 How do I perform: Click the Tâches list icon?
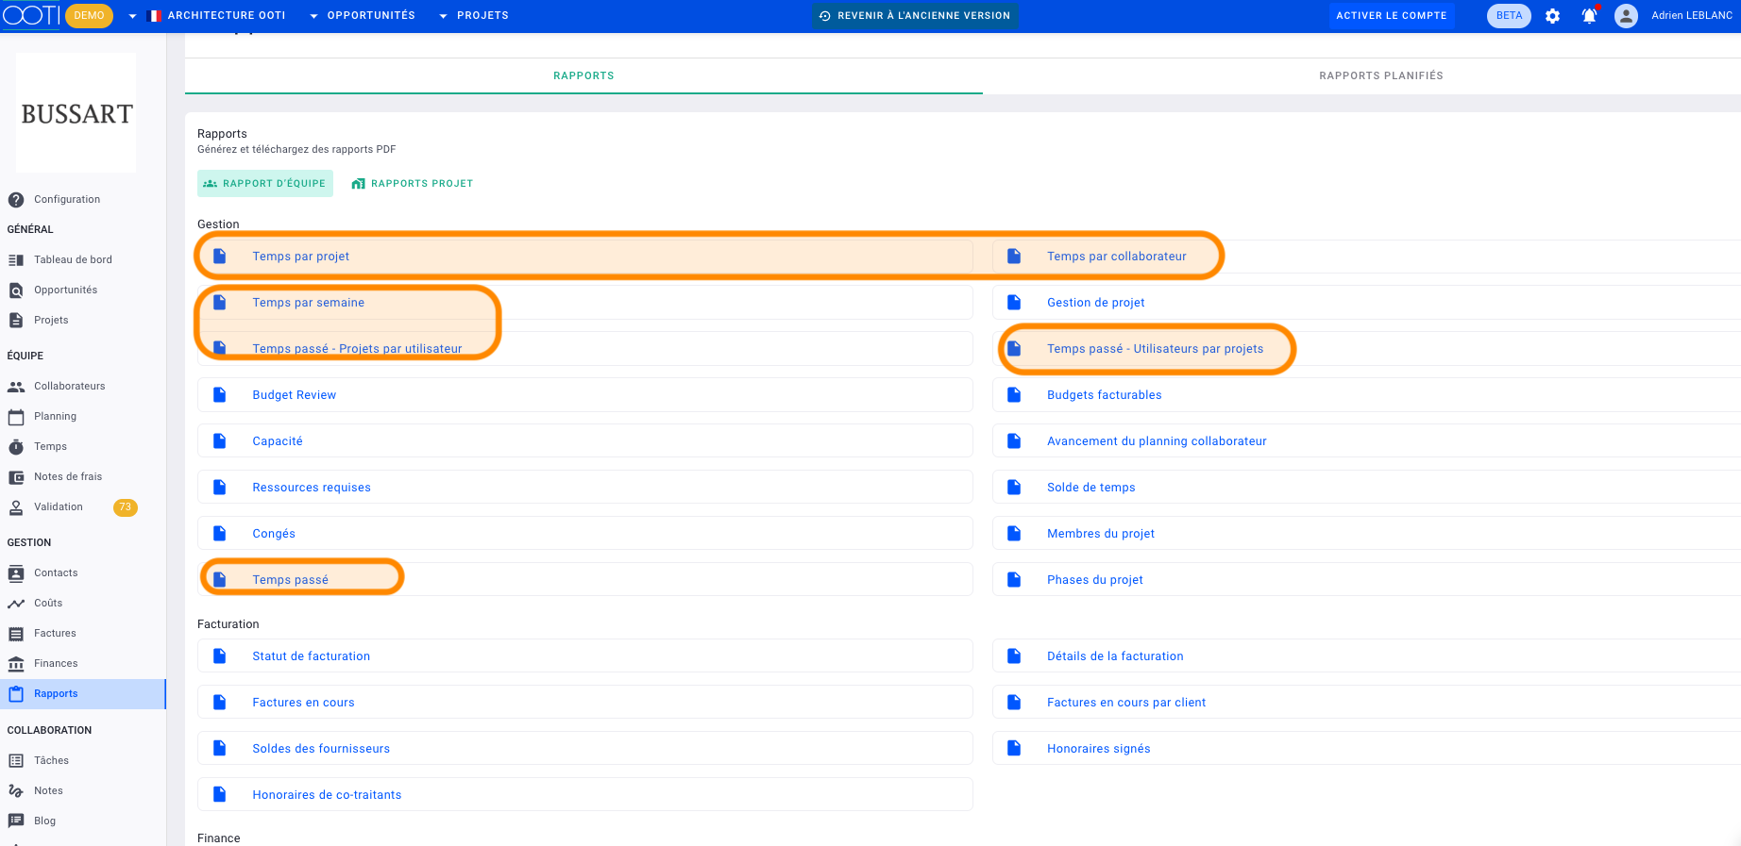pos(16,761)
